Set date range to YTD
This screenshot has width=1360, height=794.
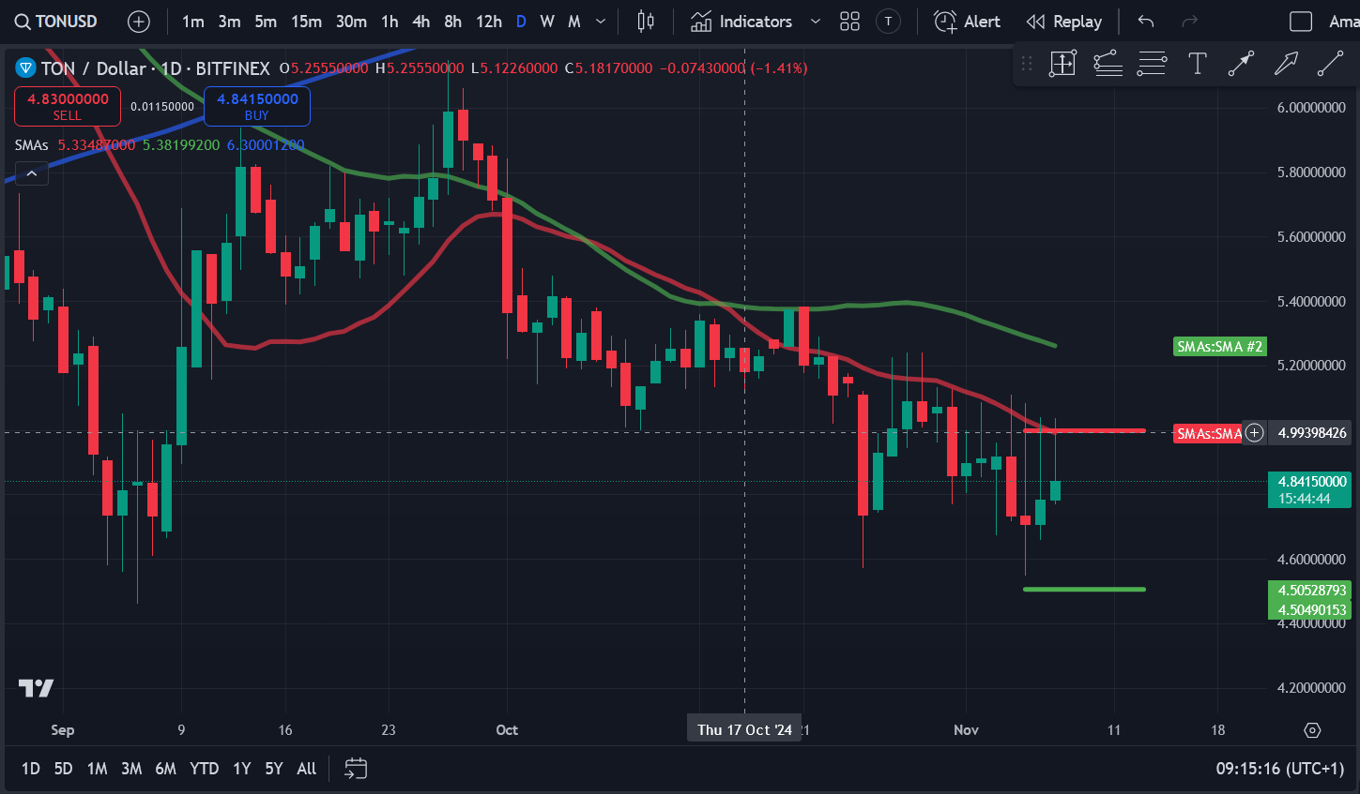point(204,769)
